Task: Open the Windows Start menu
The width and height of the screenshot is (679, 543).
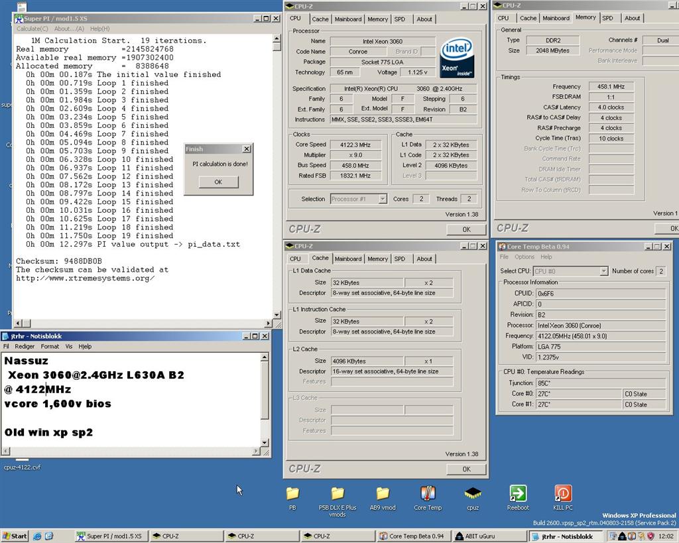Action: (x=15, y=536)
